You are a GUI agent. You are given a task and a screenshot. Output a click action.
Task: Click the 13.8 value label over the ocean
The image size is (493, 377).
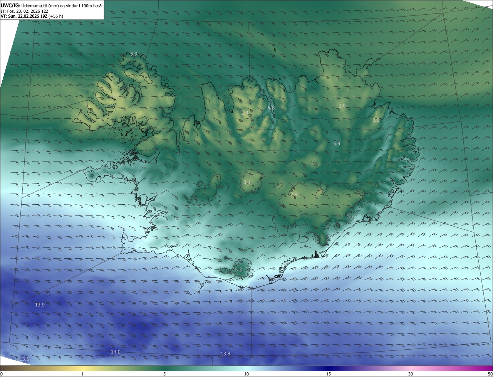point(225,353)
